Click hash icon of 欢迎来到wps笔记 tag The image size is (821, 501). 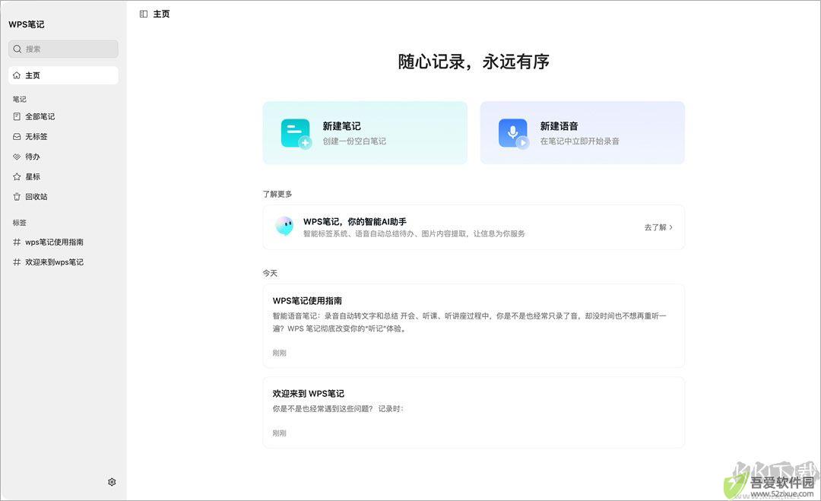click(17, 262)
